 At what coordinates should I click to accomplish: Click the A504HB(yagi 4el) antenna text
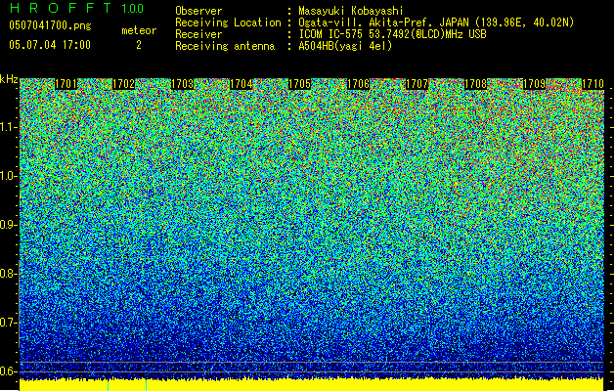(x=345, y=46)
